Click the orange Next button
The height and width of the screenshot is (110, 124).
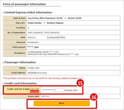pos(62,103)
